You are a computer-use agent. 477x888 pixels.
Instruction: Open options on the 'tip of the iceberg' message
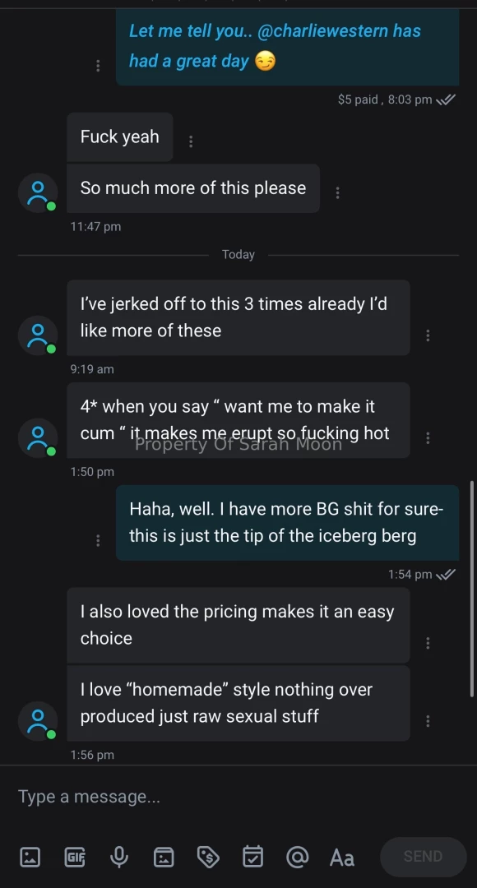click(x=98, y=540)
